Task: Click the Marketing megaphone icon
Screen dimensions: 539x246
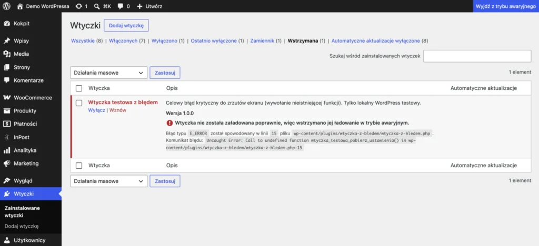Action: click(6, 163)
